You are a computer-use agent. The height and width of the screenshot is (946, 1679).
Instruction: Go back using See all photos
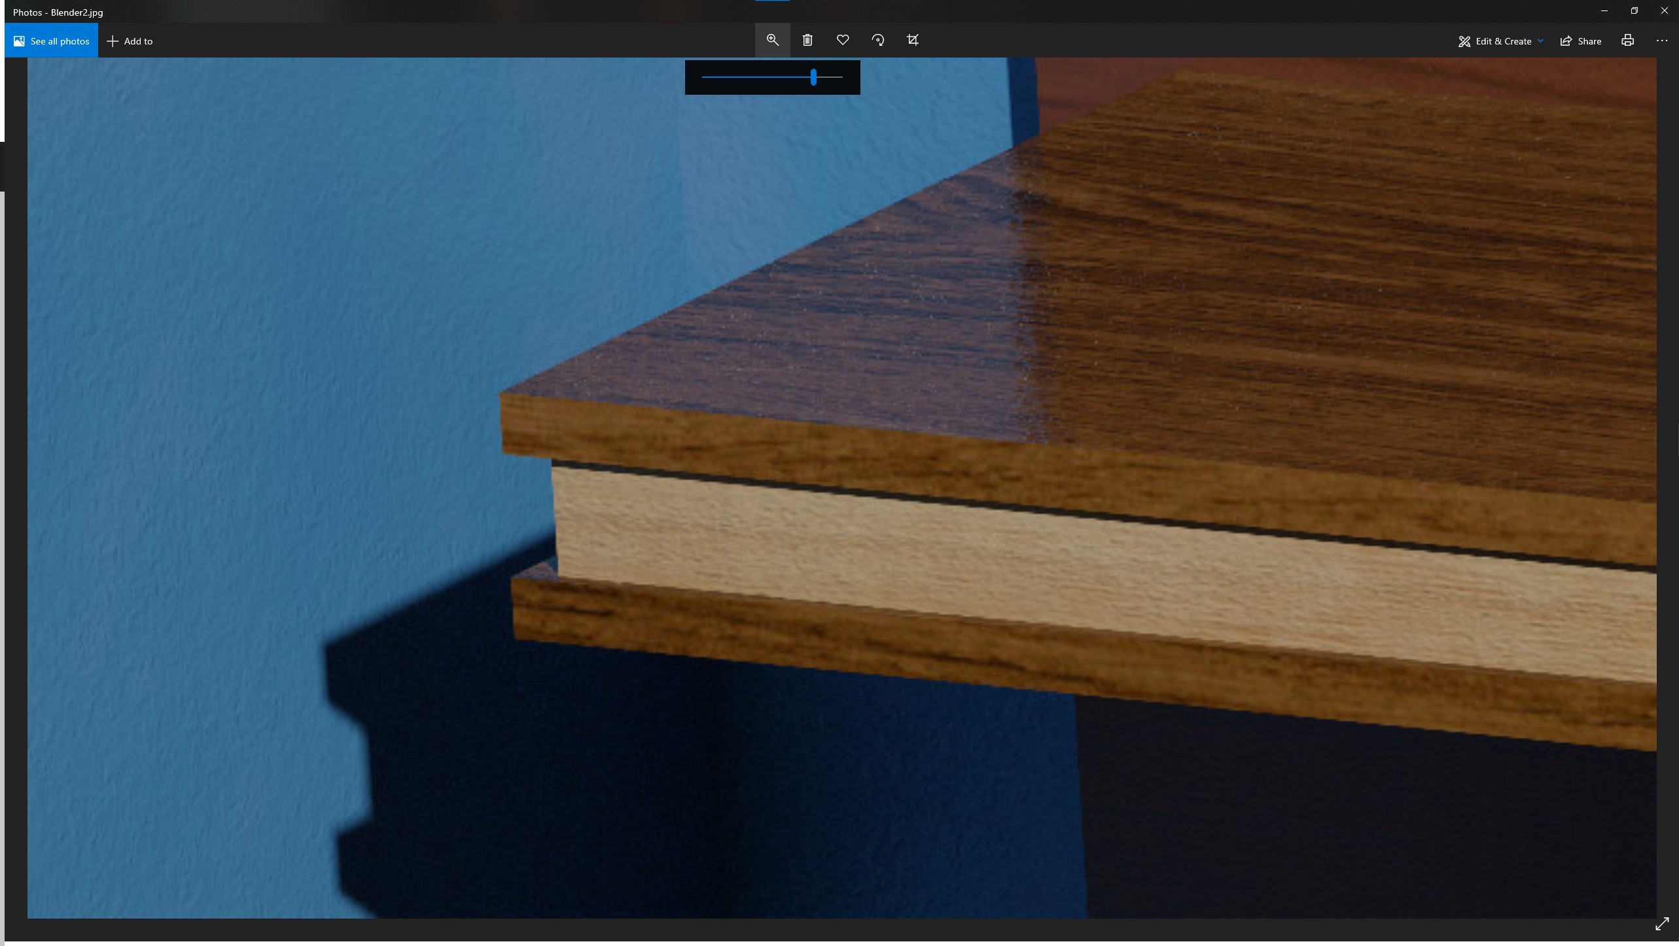[51, 40]
